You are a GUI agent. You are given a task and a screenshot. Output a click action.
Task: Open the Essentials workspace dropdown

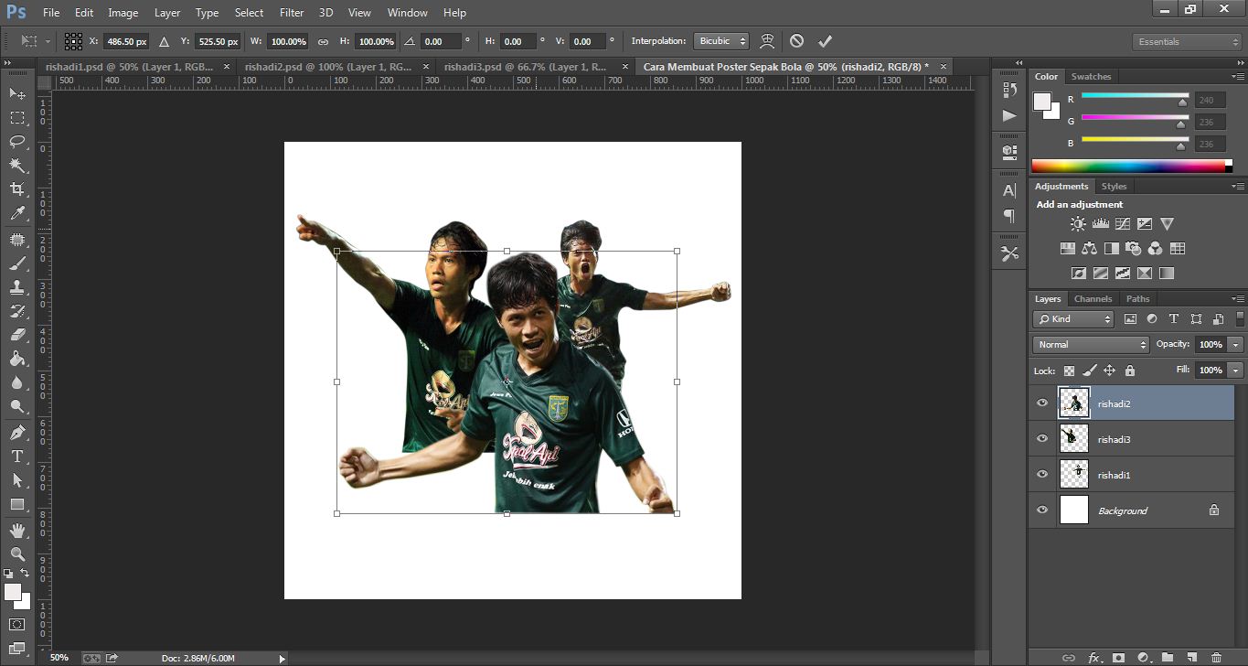click(x=1187, y=41)
